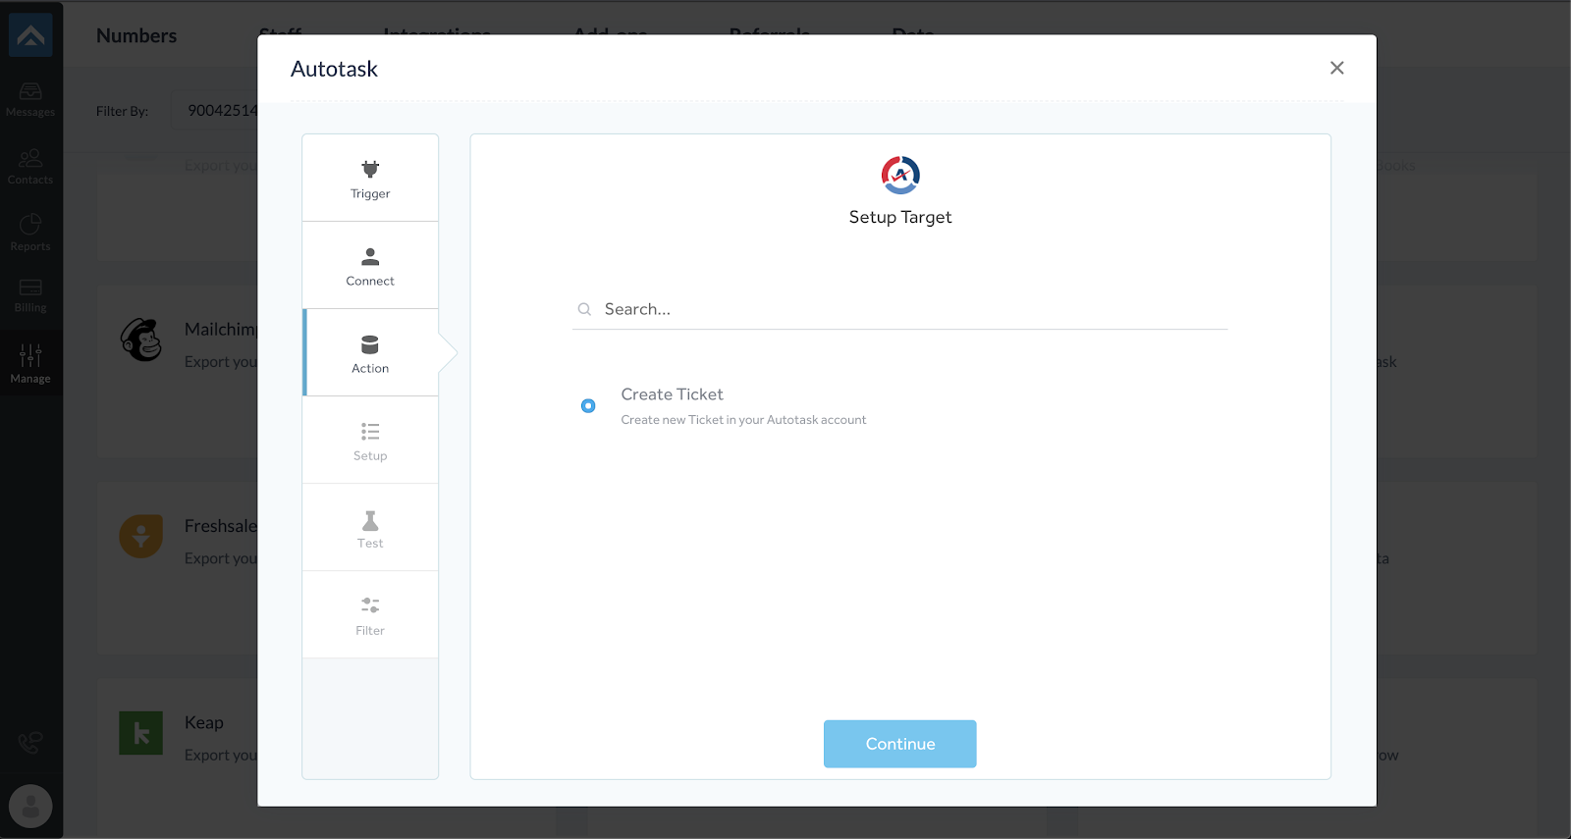Viewport: 1571px width, 839px height.
Task: Close the Autotask dialog
Action: point(1336,68)
